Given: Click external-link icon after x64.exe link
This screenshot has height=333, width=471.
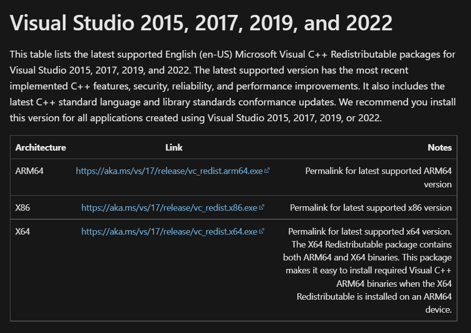Looking at the screenshot, I should [261, 231].
